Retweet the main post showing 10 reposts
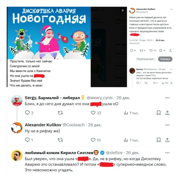181x181 pixels. (x=143, y=51)
